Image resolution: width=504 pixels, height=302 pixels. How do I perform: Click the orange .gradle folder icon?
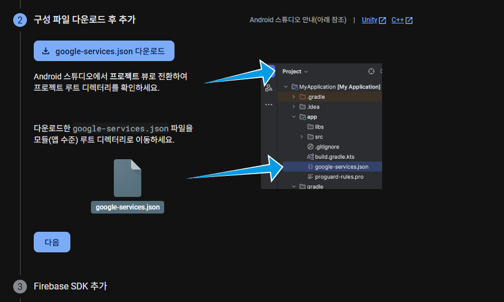tap(303, 97)
